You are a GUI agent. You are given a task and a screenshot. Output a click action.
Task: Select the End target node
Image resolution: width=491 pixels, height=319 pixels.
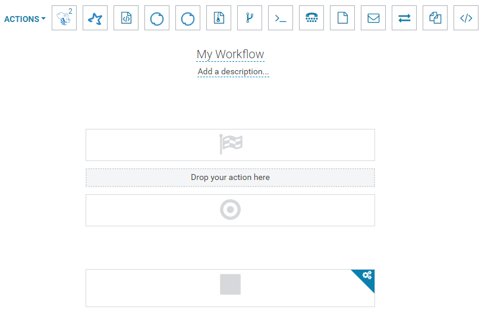pos(230,210)
